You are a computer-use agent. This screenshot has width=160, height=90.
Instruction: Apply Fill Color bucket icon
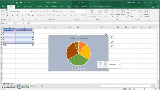click(28, 15)
